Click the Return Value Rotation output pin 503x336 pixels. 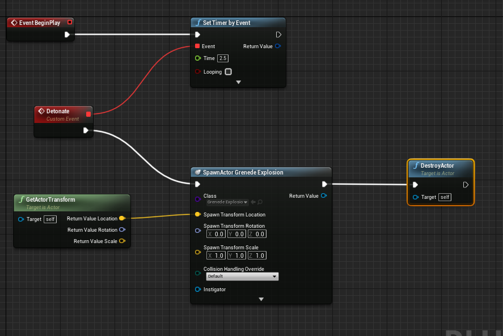[x=122, y=229]
